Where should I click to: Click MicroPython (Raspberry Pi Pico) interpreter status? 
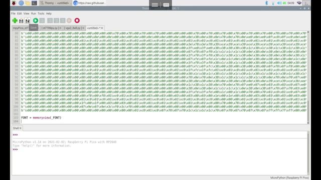tap(289, 178)
